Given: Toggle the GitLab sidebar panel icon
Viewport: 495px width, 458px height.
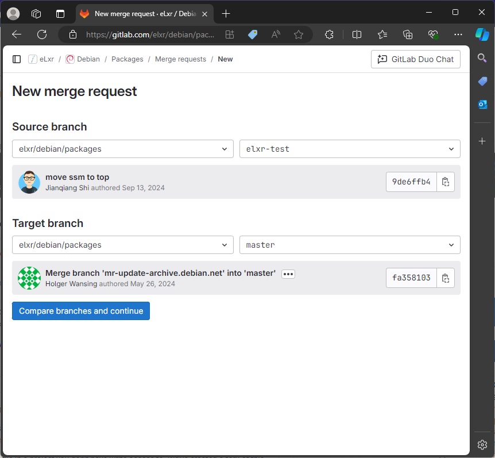Looking at the screenshot, I should point(17,59).
